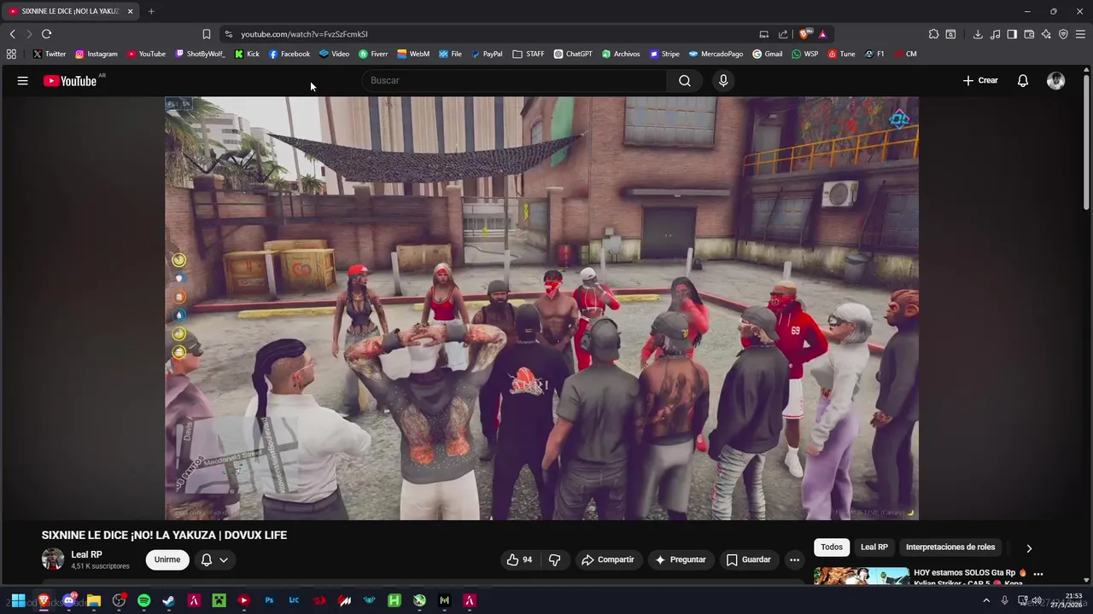Viewport: 1093px width, 614px height.
Task: Select the Interpretaciones de roles chip
Action: [950, 547]
